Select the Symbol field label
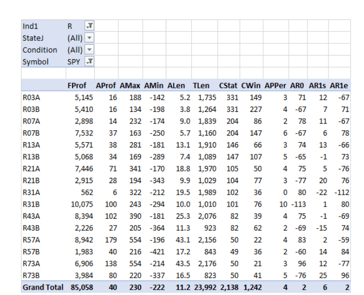Screen dimensions: 364x295 (x=35, y=62)
